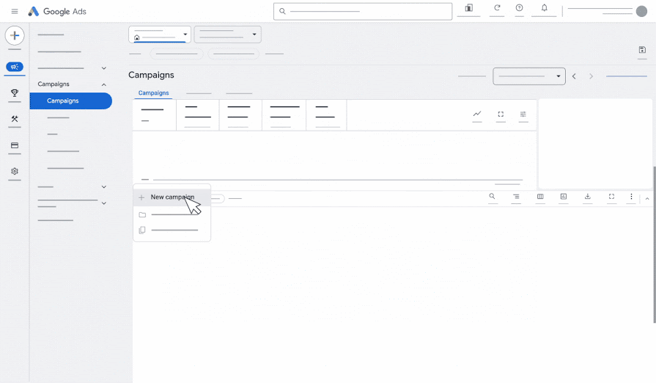Viewport: 656px width, 383px height.
Task: Click the save icon at the top right of the page
Action: 642,50
